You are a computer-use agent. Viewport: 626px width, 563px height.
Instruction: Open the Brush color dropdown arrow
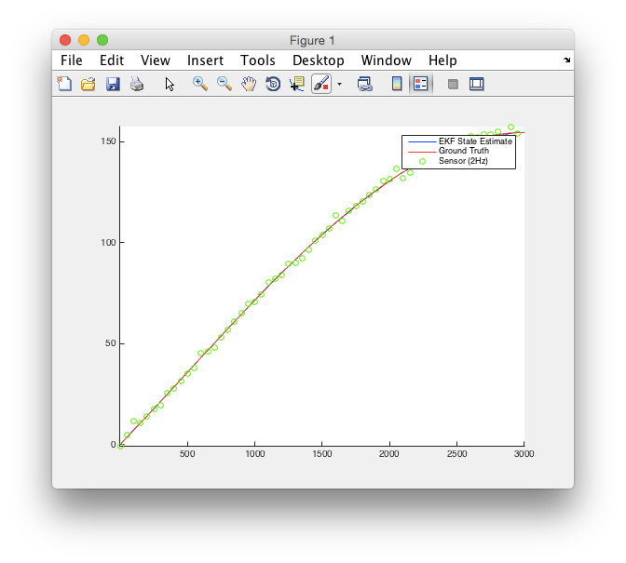pos(339,84)
